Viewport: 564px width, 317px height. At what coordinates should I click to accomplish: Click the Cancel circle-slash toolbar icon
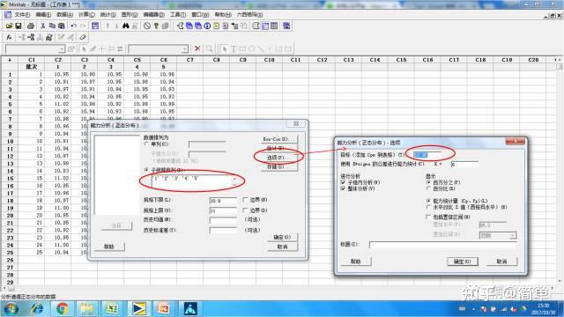click(x=147, y=26)
